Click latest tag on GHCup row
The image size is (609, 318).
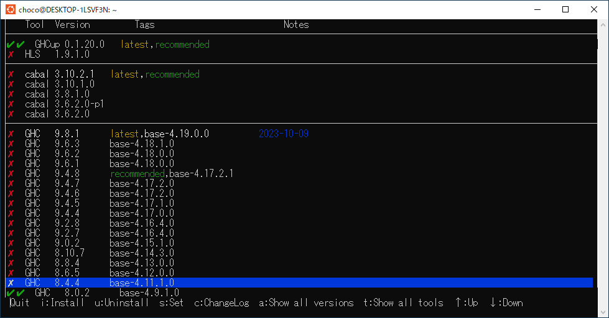134,44
